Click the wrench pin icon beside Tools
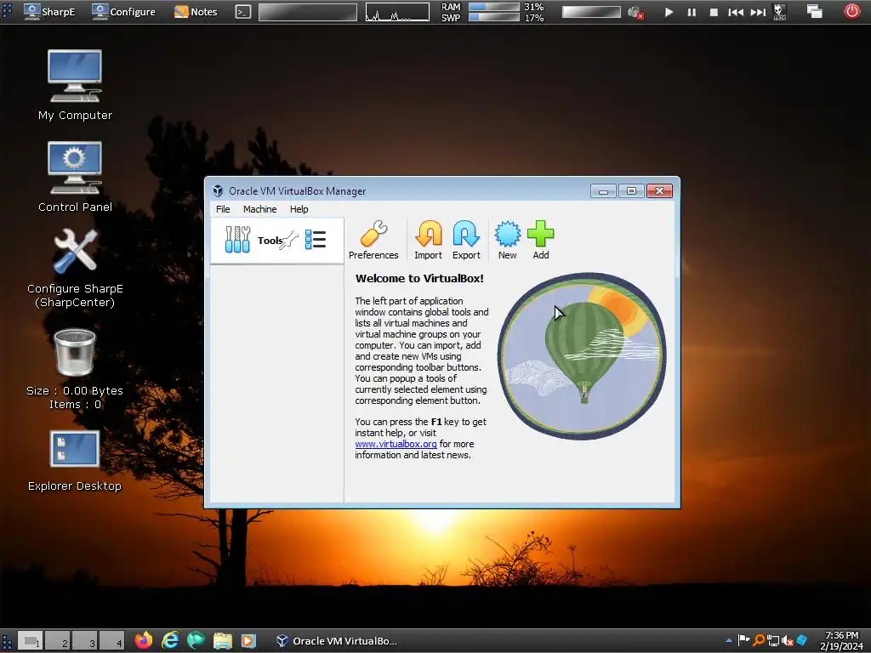871x653 pixels. pyautogui.click(x=289, y=241)
